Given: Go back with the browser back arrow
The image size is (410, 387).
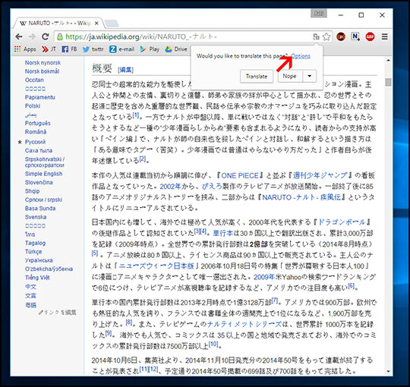Looking at the screenshot, I should 19,36.
